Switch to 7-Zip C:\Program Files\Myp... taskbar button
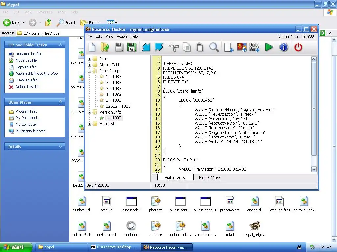337x252 pixels. [x=114, y=247]
